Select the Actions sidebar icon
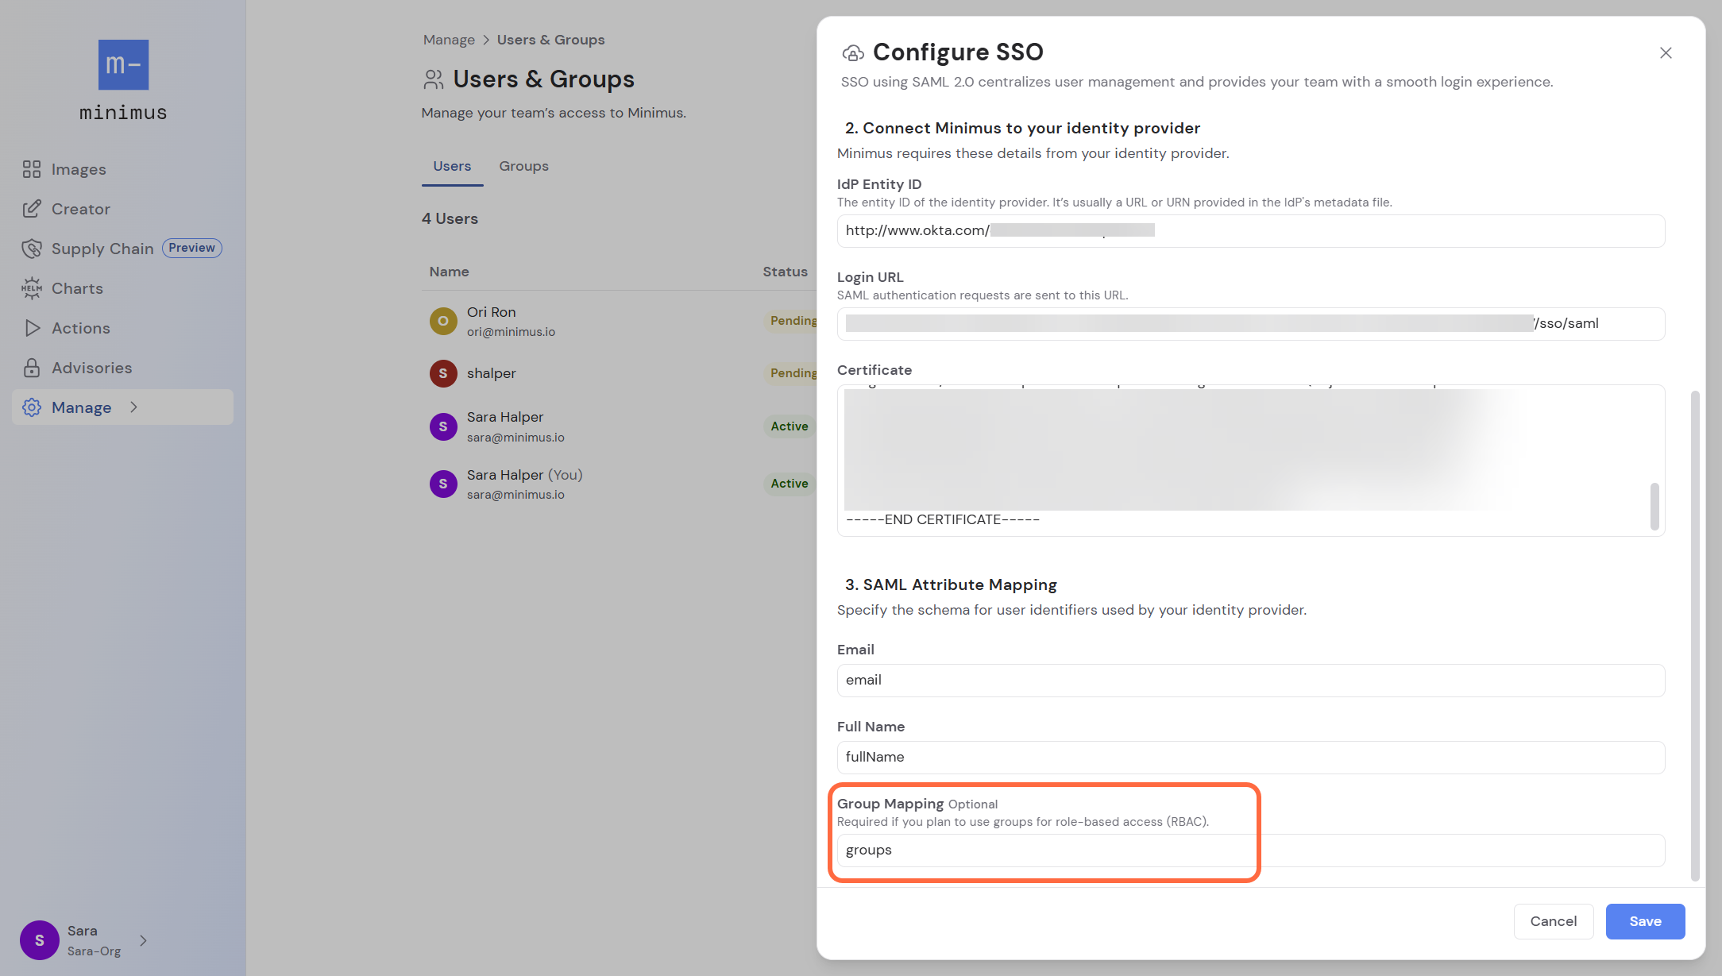 pos(32,328)
